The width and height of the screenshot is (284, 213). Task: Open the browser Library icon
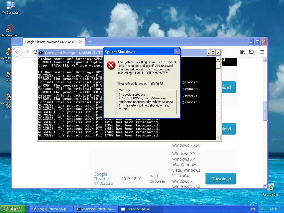pyautogui.click(x=242, y=52)
